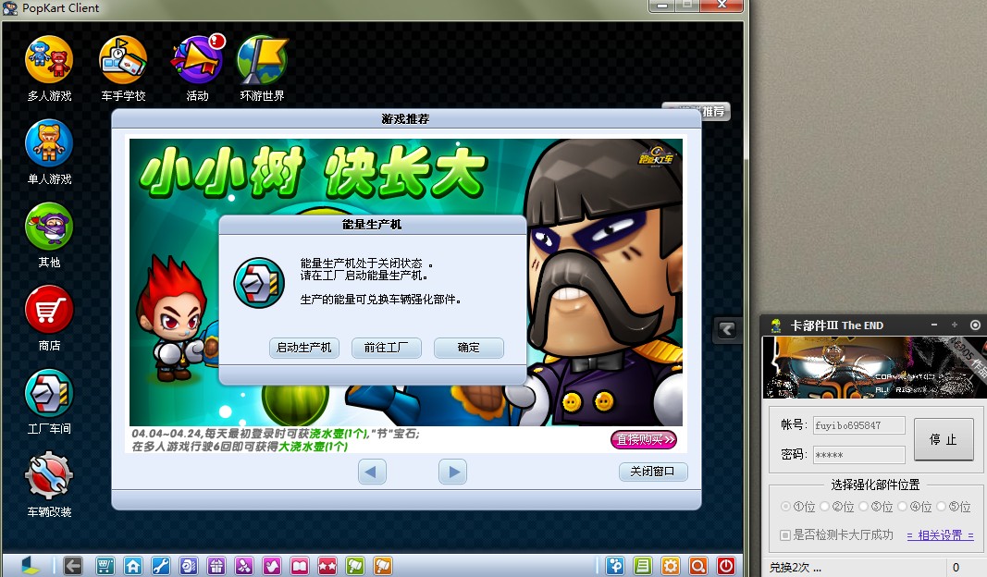Click 兑换2次 status text
The width and height of the screenshot is (987, 577).
[795, 567]
